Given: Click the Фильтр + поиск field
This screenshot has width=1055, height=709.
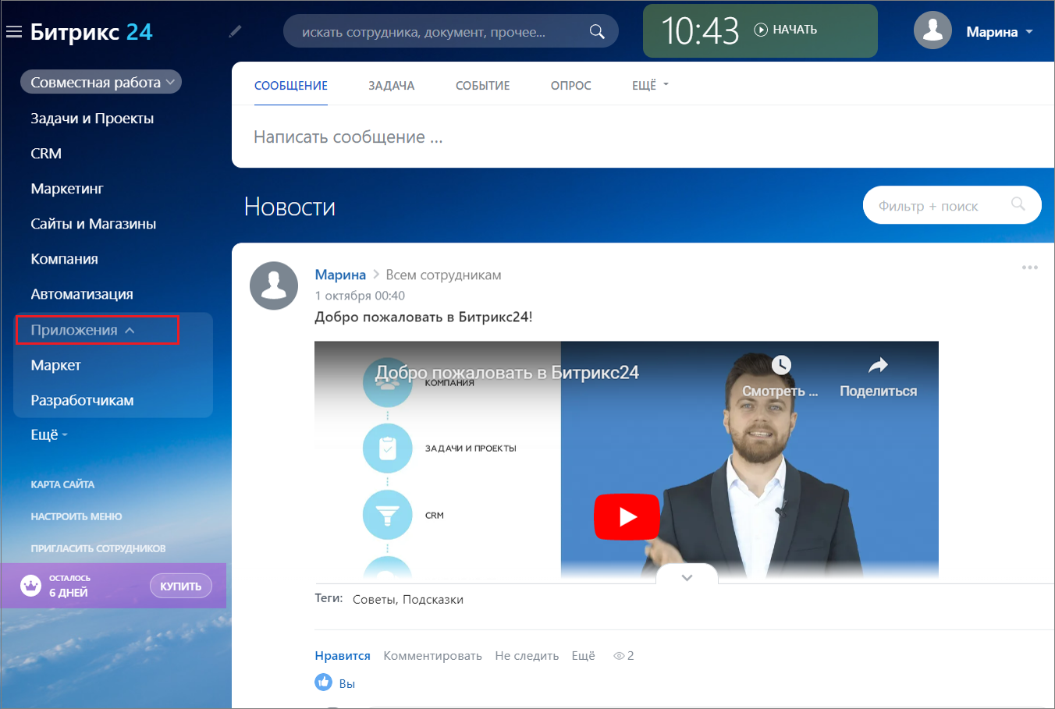Looking at the screenshot, I should pos(952,205).
